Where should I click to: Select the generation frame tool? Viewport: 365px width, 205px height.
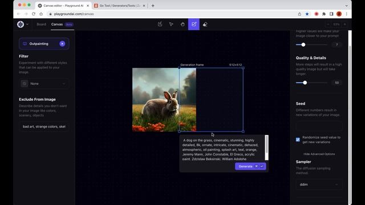(x=194, y=24)
